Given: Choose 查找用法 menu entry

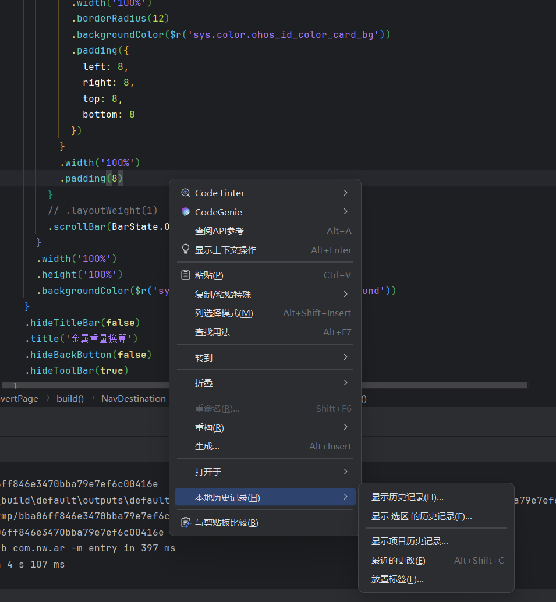Looking at the screenshot, I should (x=265, y=332).
